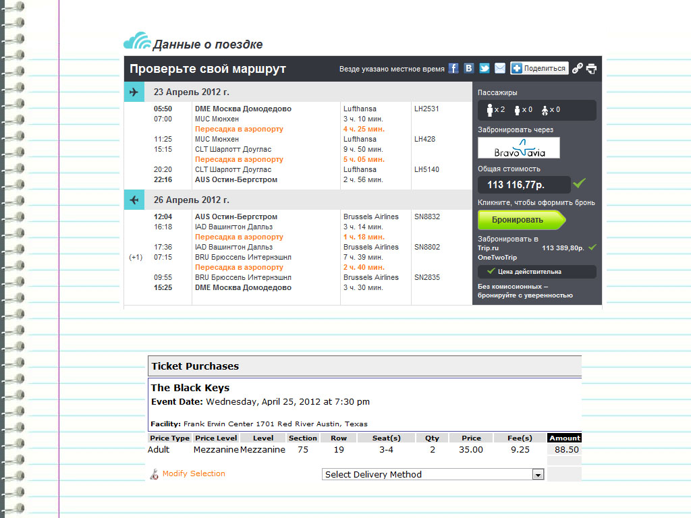
Task: Click the Ticket Purchases heading
Action: 195,366
